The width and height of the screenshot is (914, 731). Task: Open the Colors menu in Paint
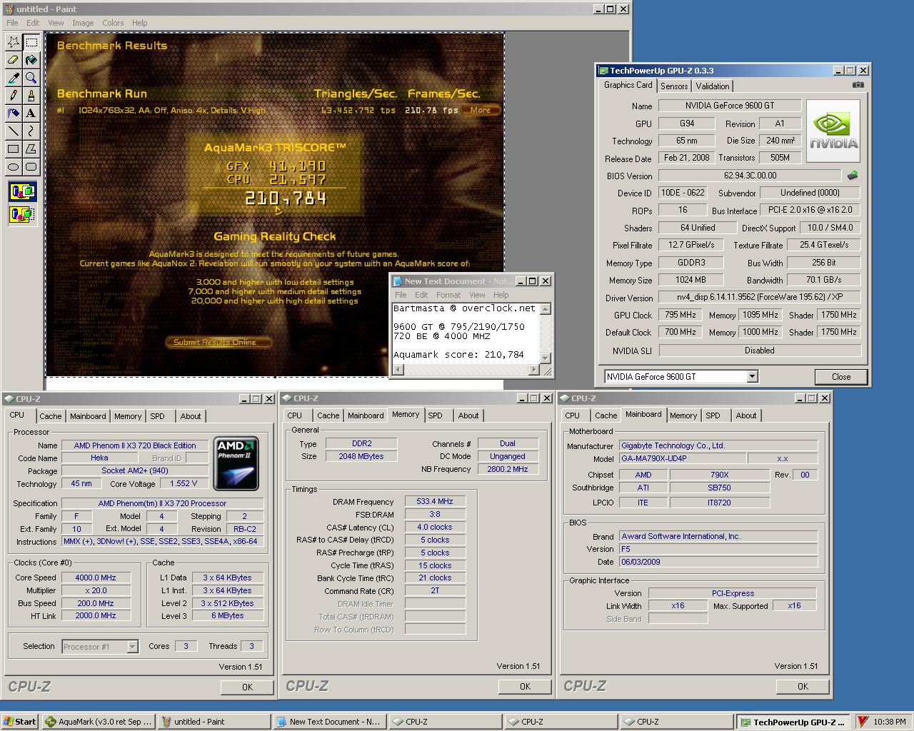[x=113, y=23]
